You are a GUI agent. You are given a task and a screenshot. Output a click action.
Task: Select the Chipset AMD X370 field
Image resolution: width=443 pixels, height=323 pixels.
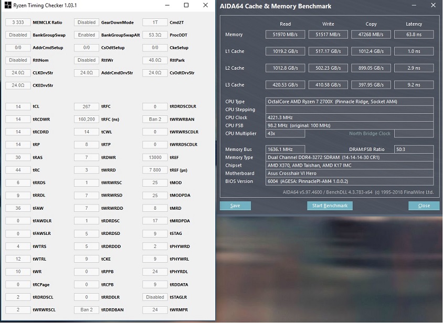[350, 165]
